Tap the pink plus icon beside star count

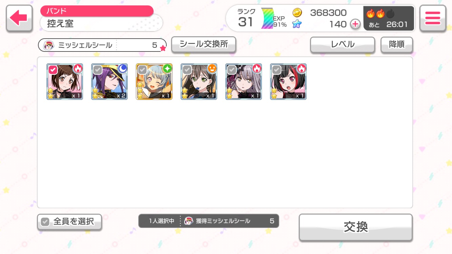click(355, 24)
